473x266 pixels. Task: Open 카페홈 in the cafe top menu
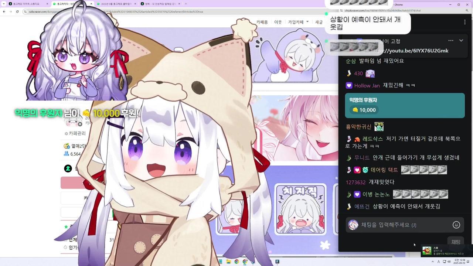point(262,22)
